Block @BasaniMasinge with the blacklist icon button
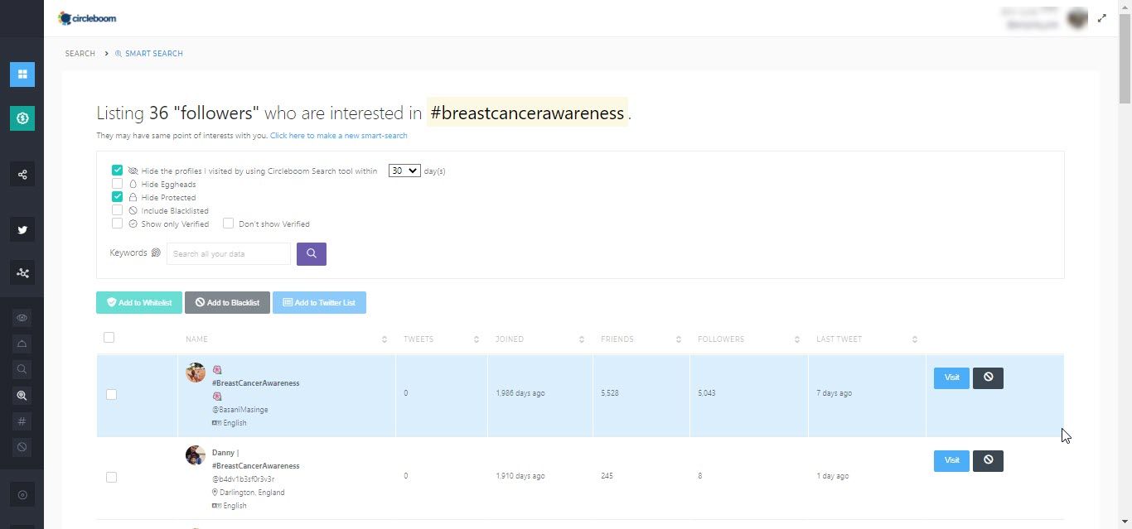 (988, 378)
